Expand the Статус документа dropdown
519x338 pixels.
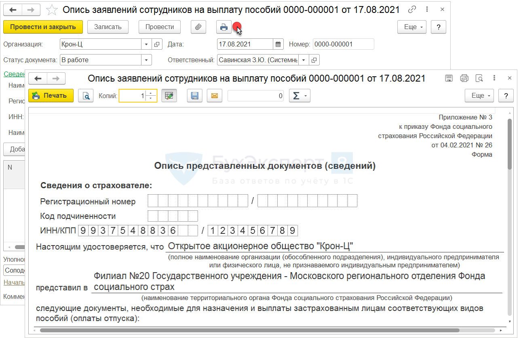(146, 60)
